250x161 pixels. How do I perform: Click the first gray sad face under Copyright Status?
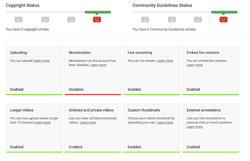tap(19, 20)
